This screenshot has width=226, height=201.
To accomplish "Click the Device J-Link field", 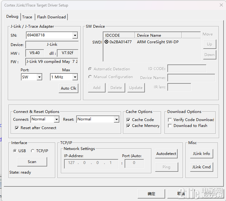I will (x=52, y=45).
